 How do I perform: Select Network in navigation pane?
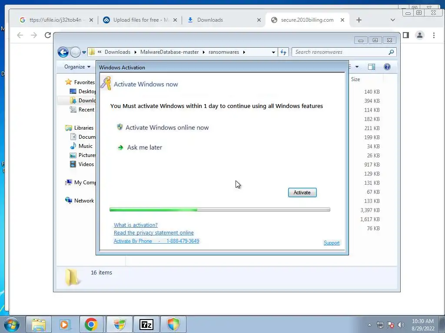pyautogui.click(x=80, y=200)
